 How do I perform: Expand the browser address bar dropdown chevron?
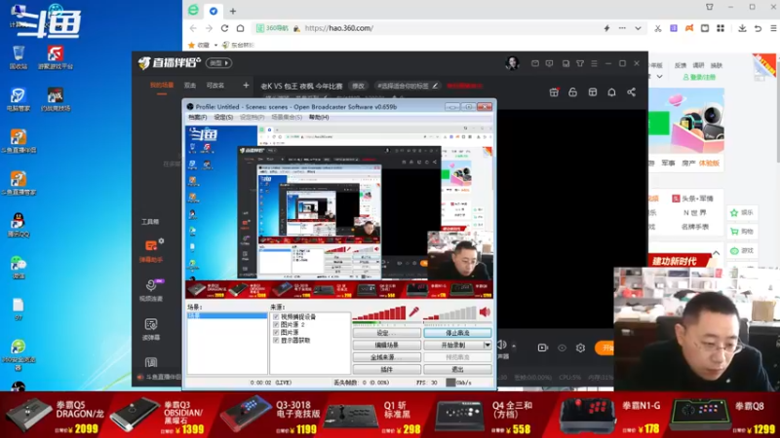pyautogui.click(x=638, y=28)
